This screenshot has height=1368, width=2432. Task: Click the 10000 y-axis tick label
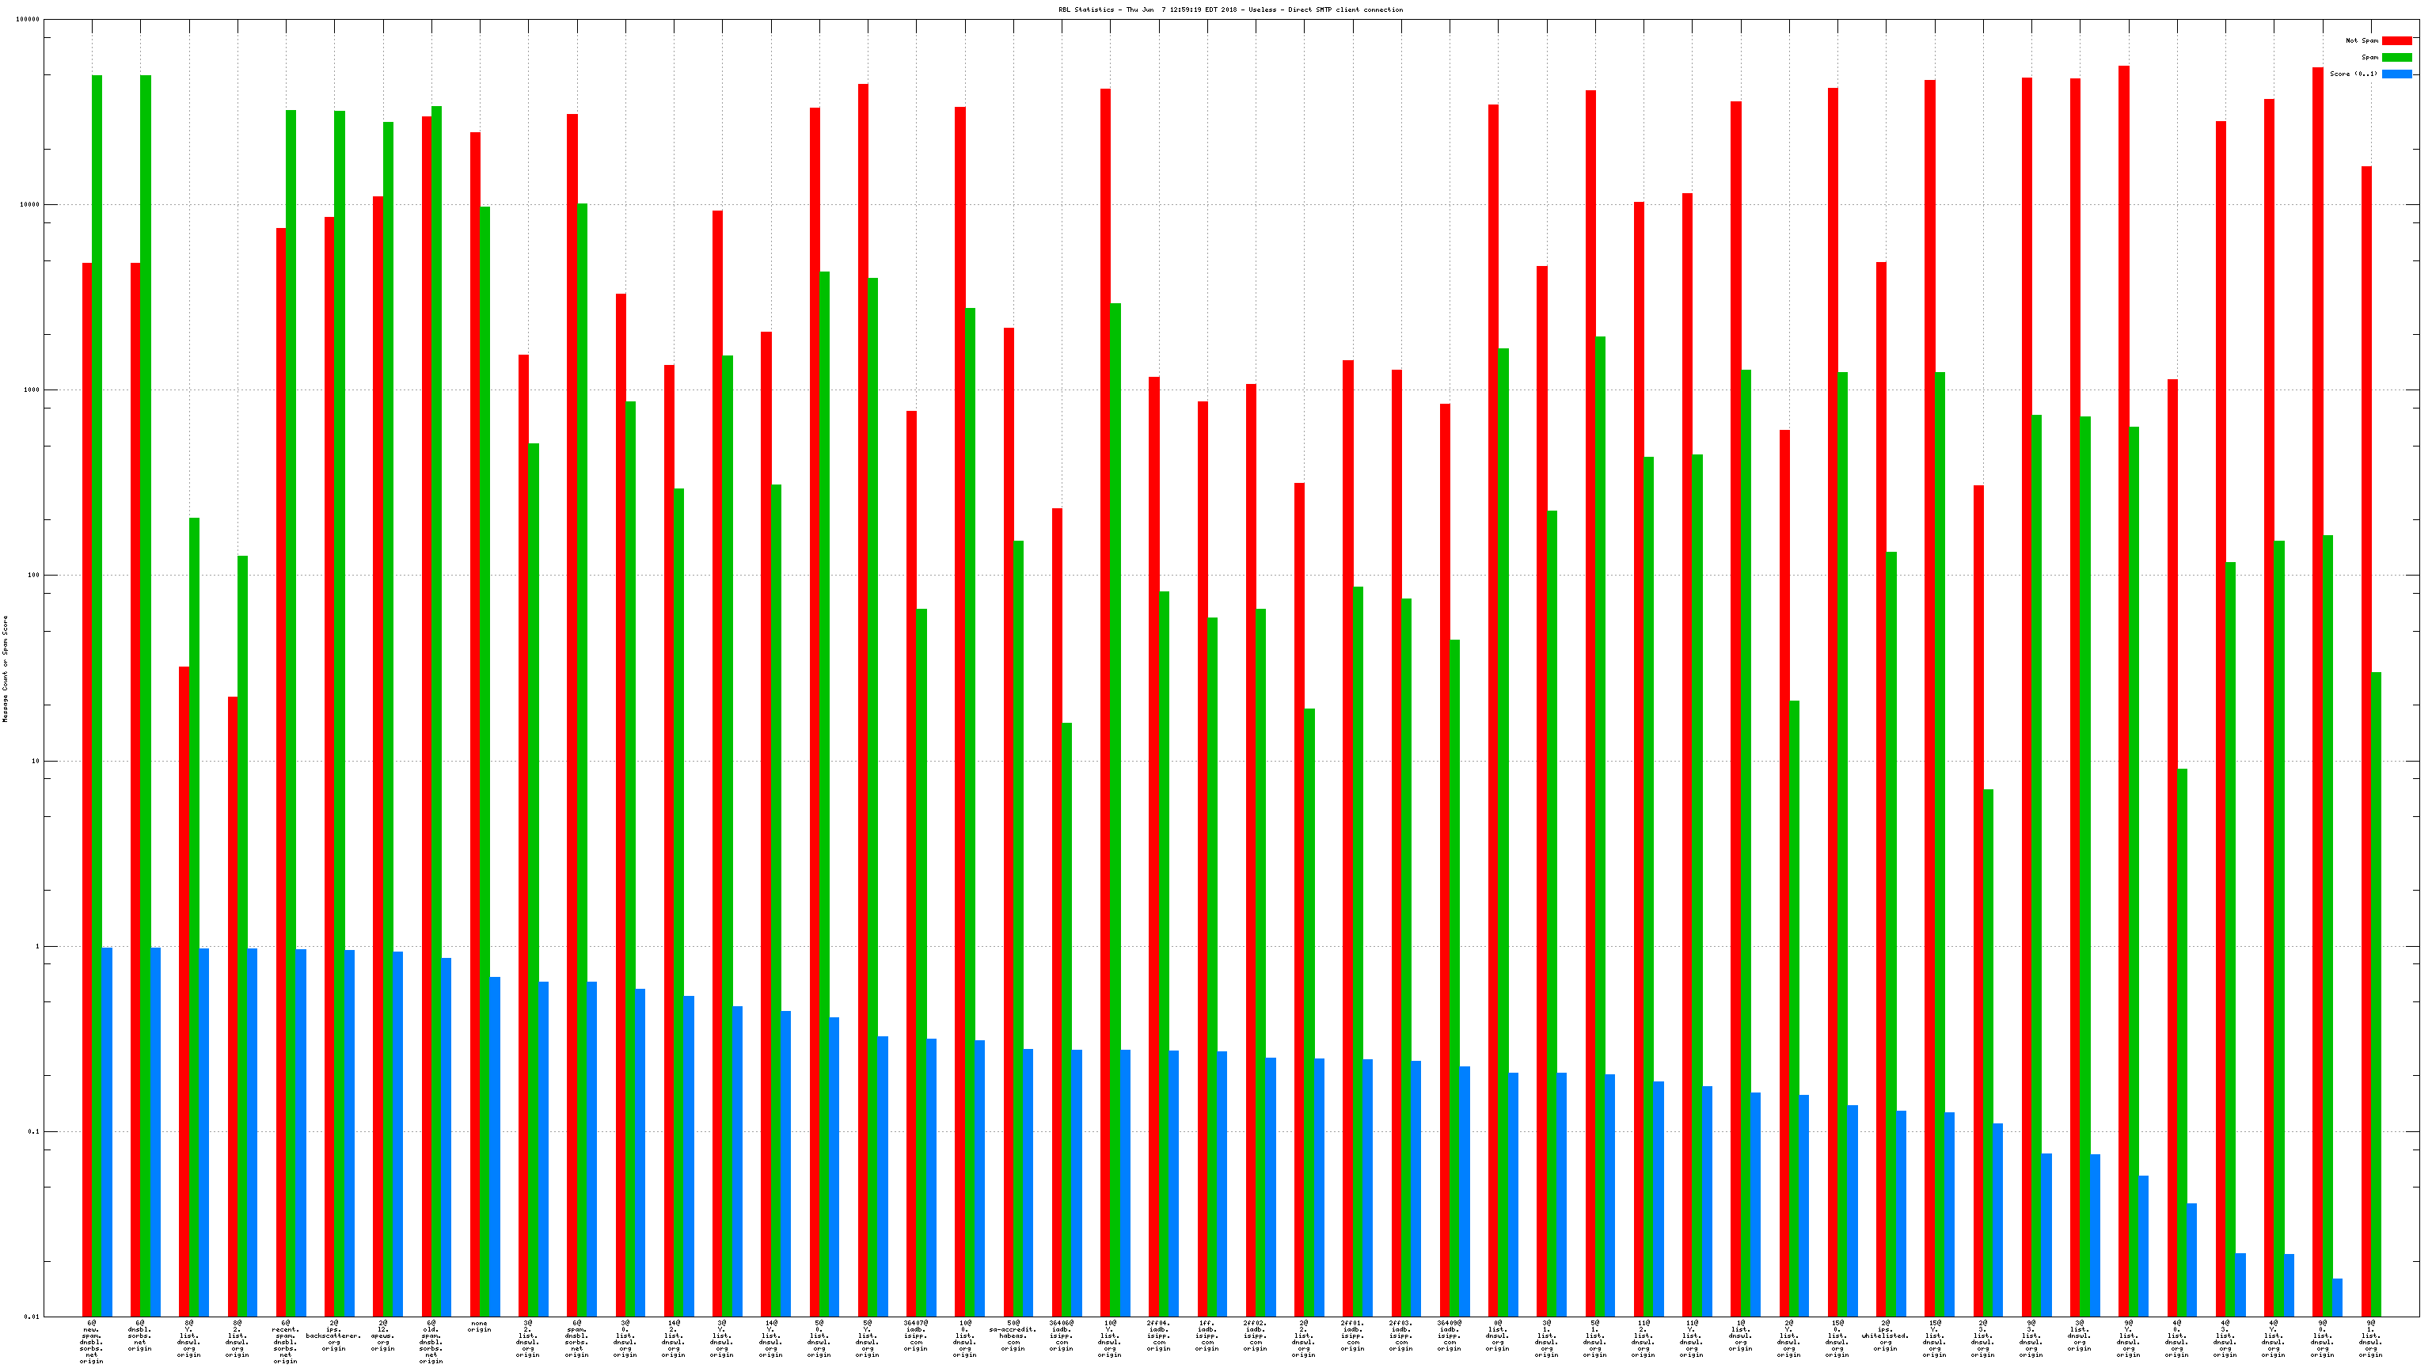tap(29, 205)
